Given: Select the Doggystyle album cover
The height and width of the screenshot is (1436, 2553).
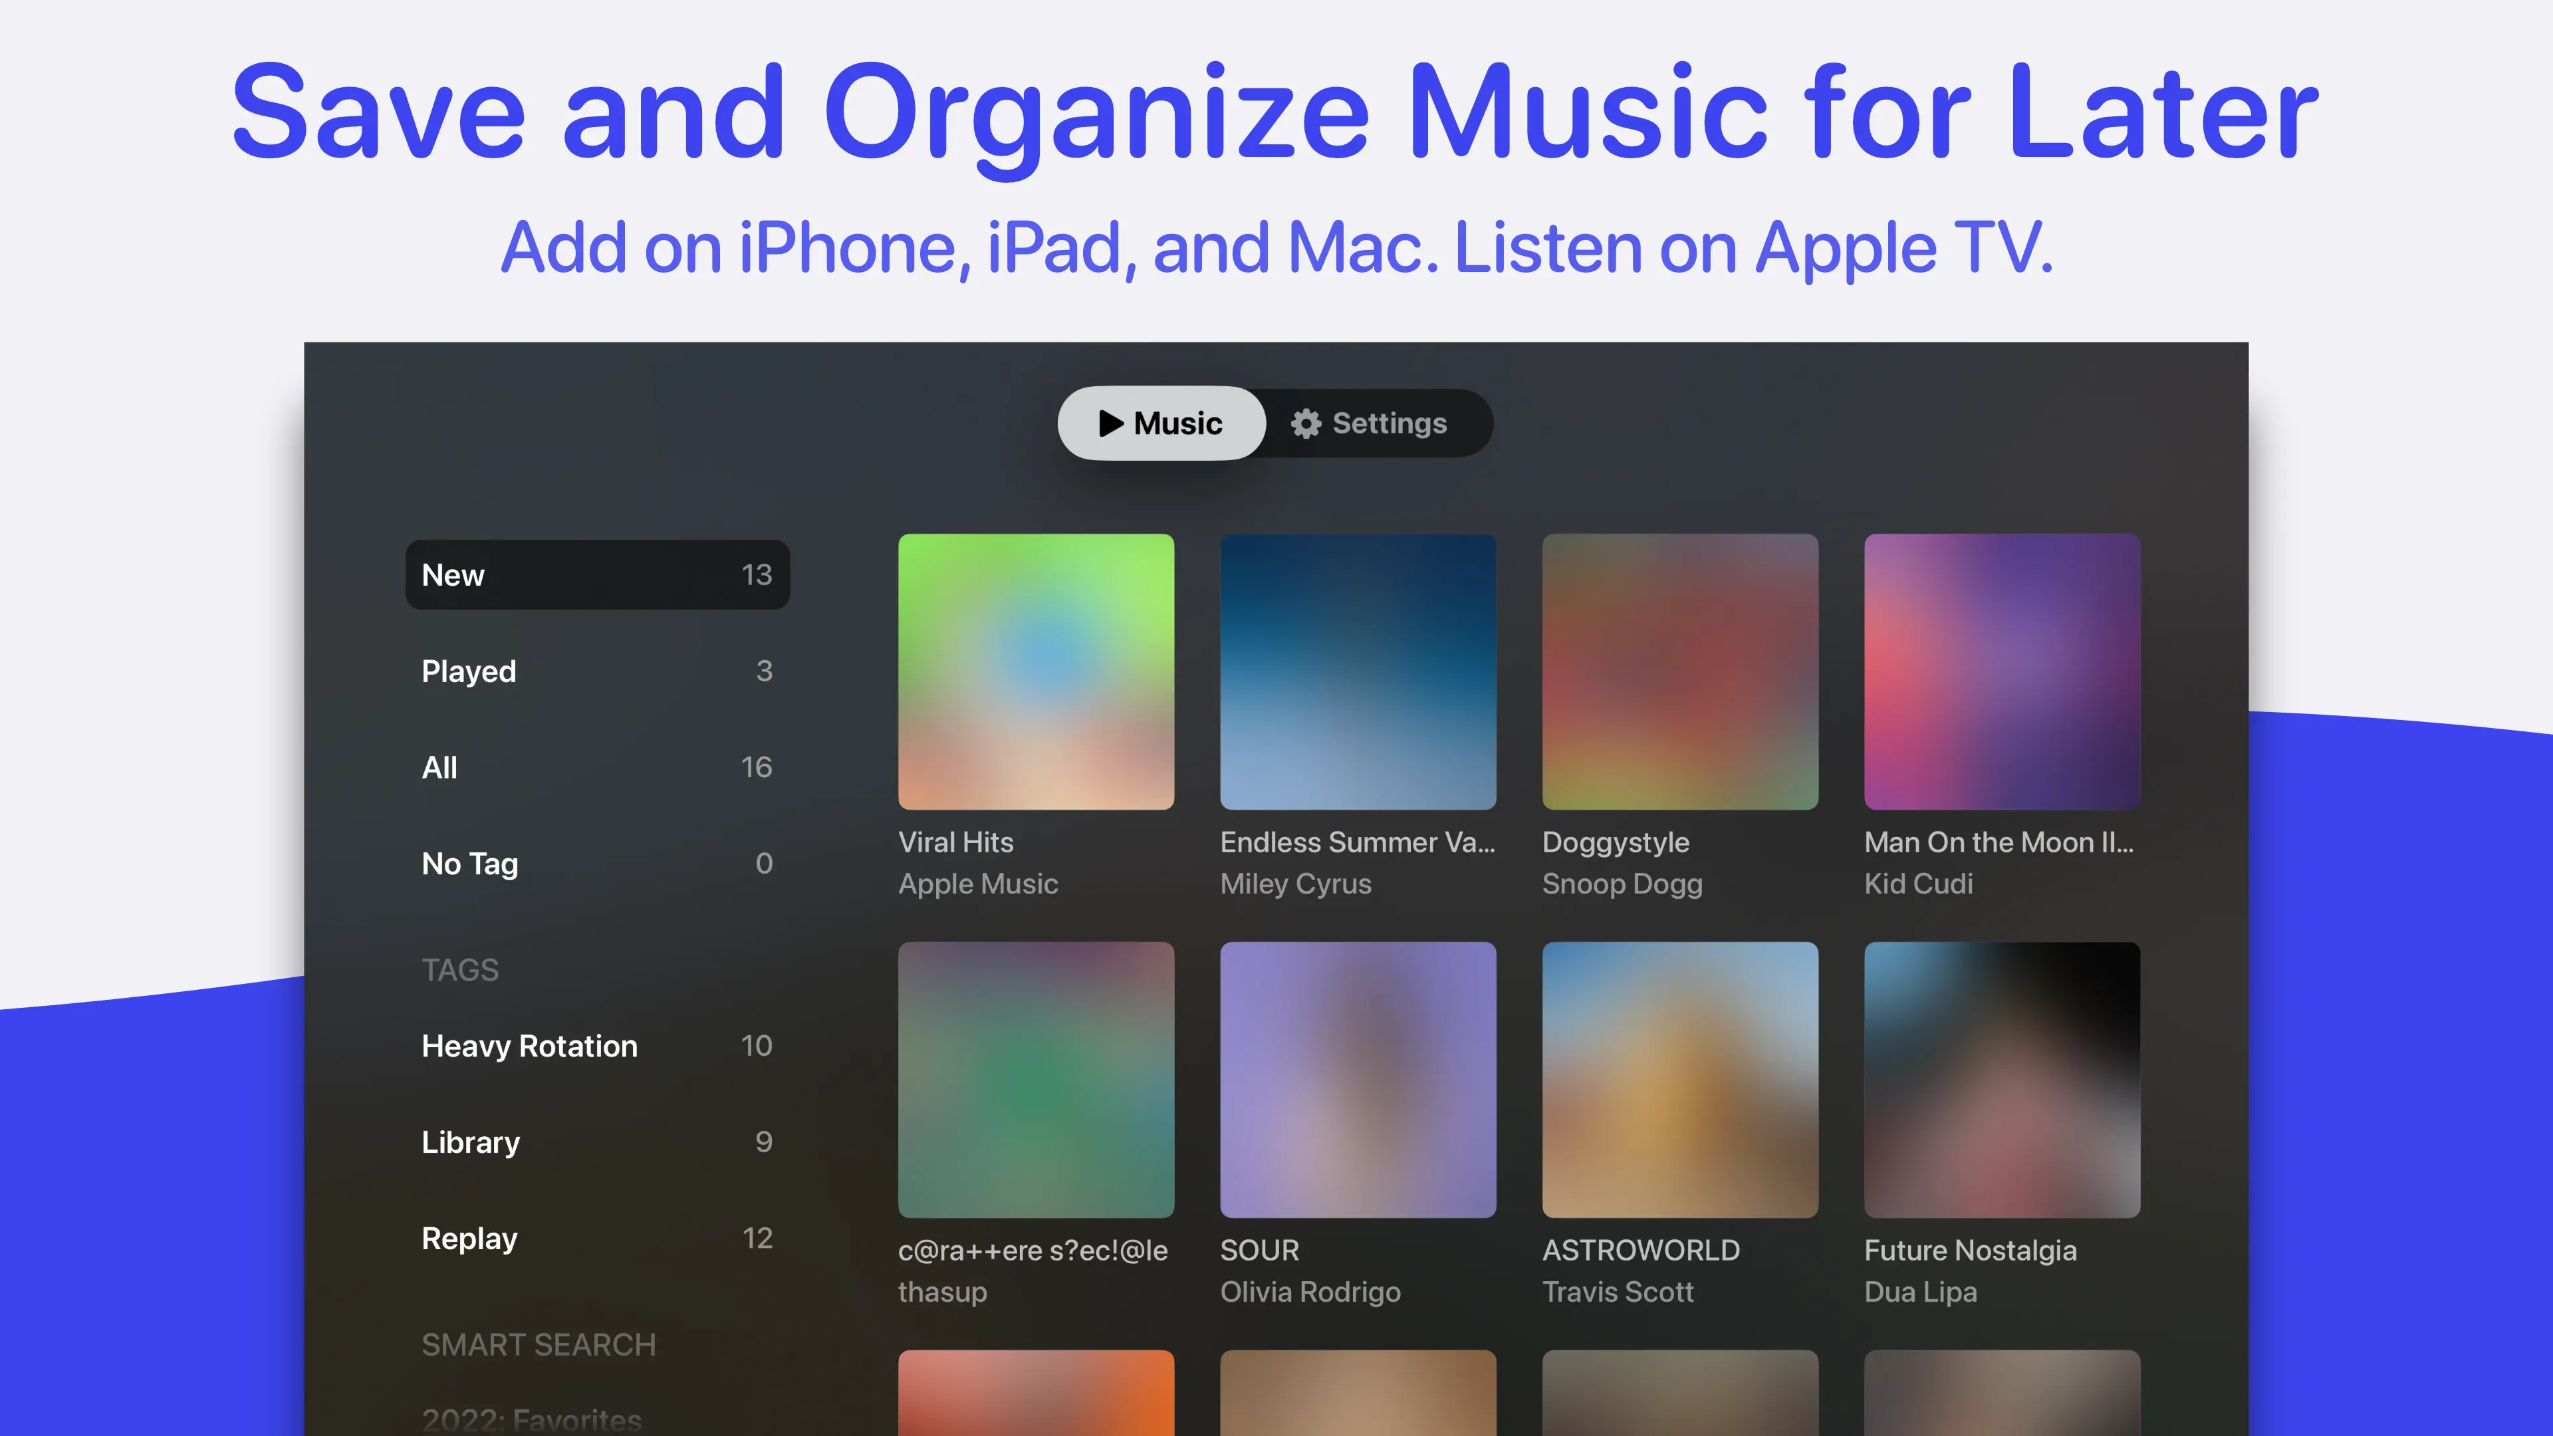Looking at the screenshot, I should (1680, 672).
